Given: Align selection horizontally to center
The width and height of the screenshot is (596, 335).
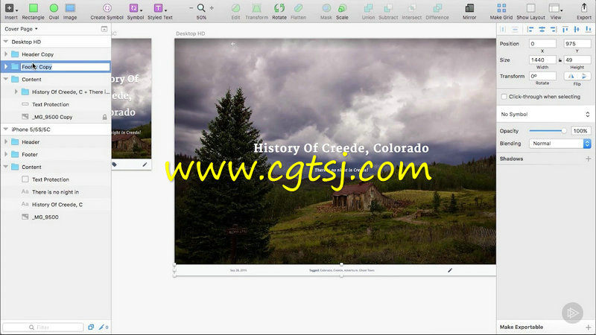Looking at the screenshot, I should (542, 29).
